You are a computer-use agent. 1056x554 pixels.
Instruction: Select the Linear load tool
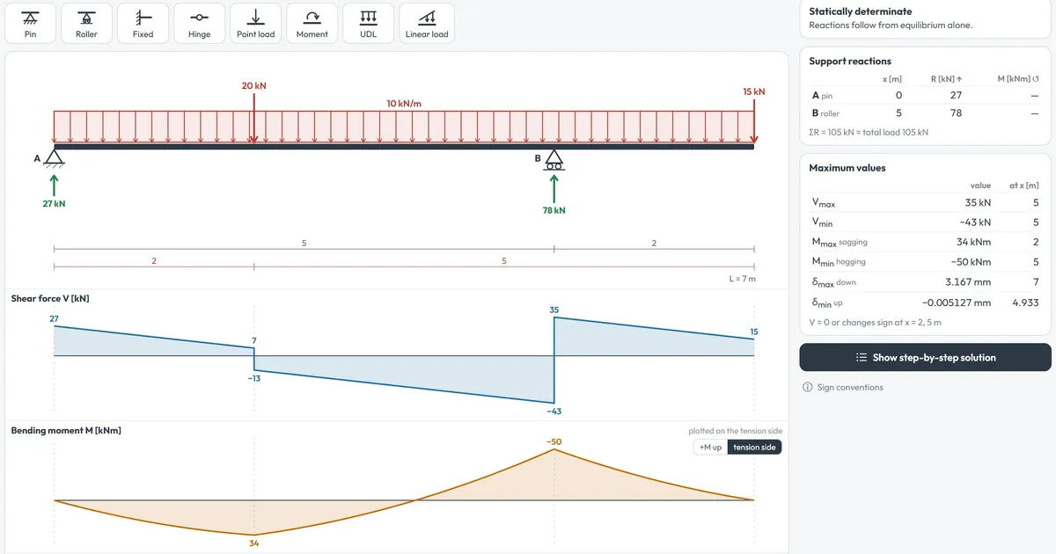pos(427,23)
